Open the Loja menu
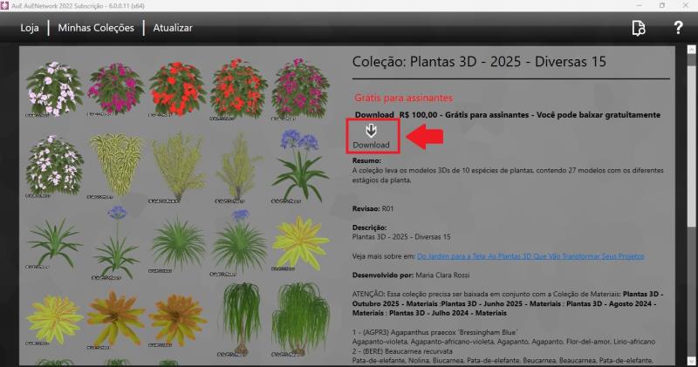The image size is (698, 367). click(x=31, y=28)
